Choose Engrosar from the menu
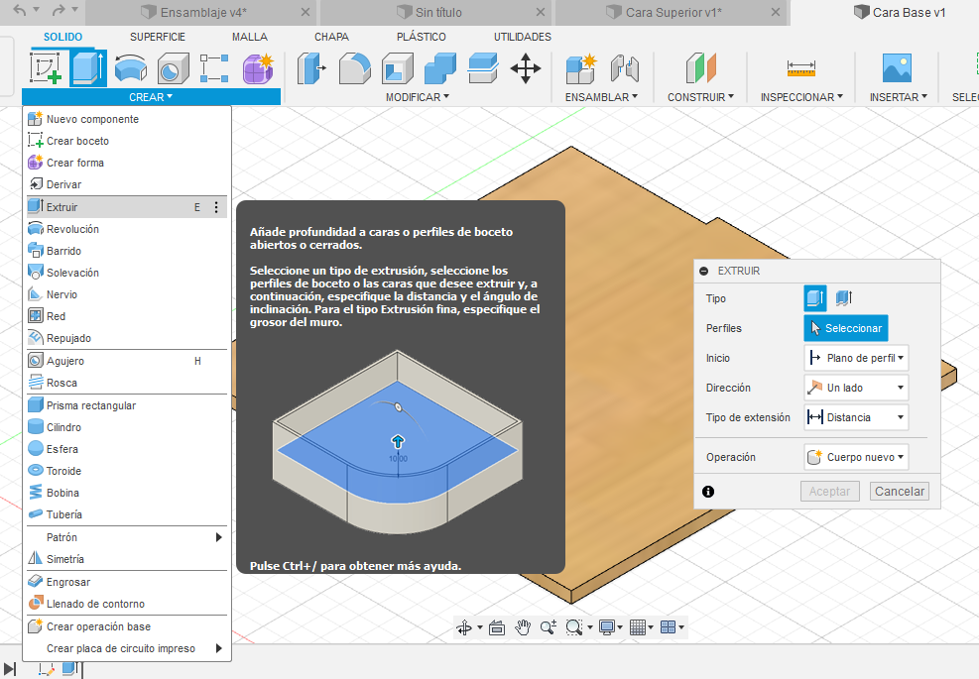Screen dimensions: 979x679 (127, 582)
